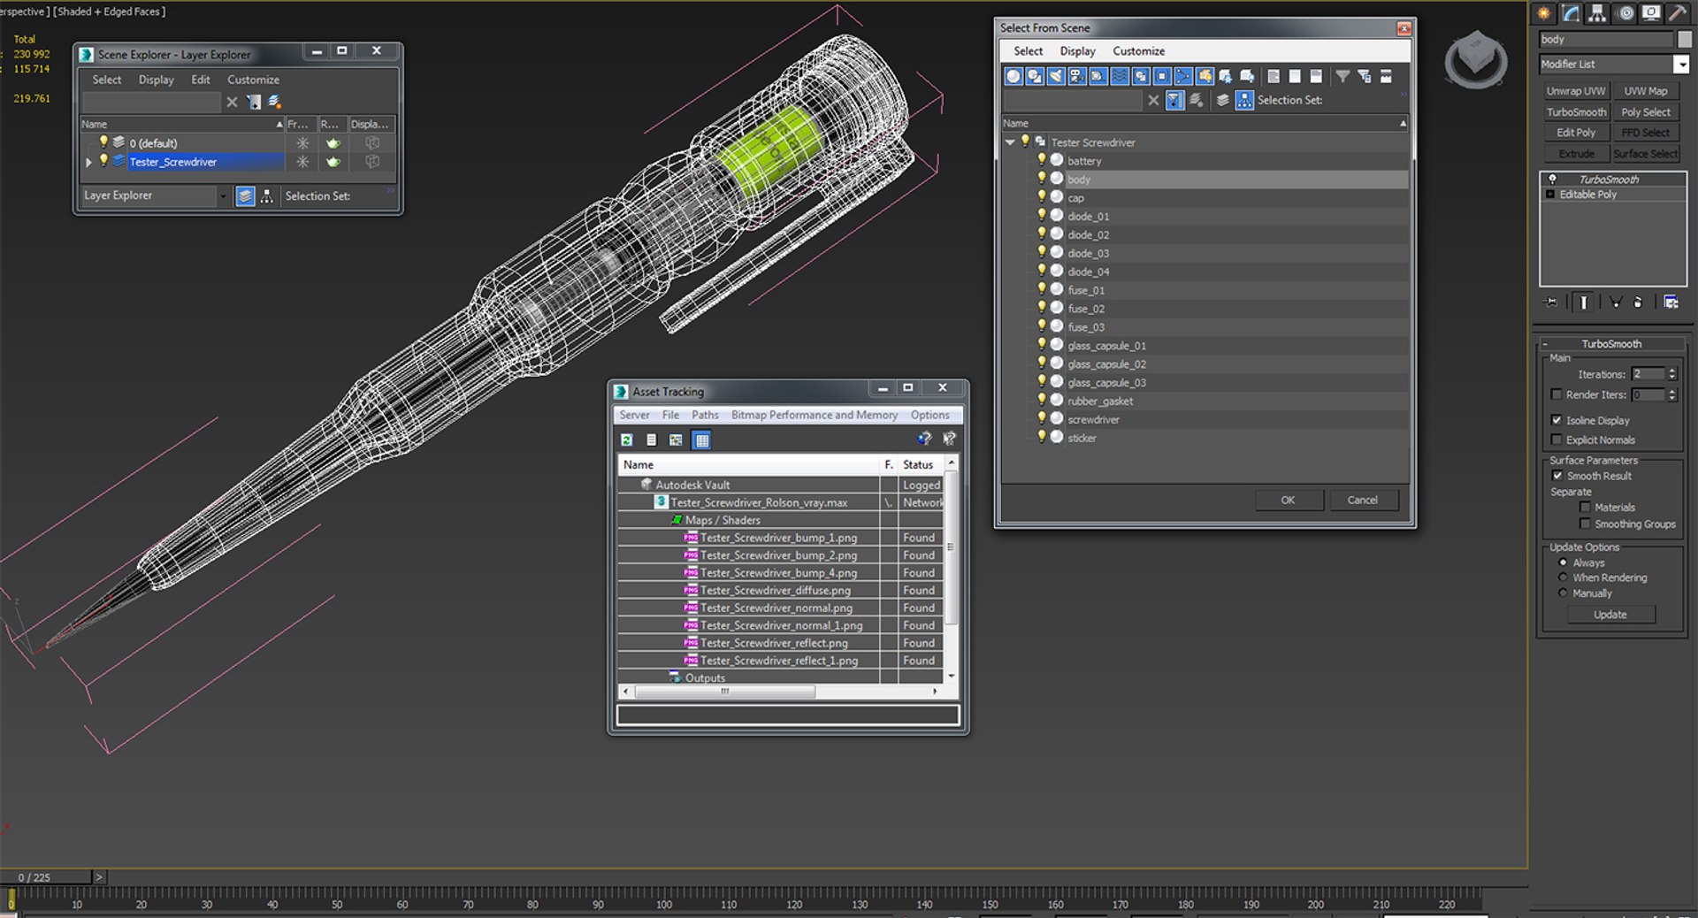
Task: Toggle Display Lights filter in Select From Scene
Action: point(1056,76)
